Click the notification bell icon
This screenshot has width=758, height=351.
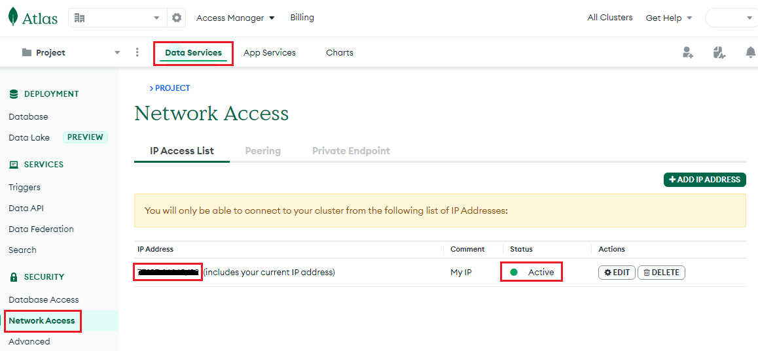click(750, 53)
